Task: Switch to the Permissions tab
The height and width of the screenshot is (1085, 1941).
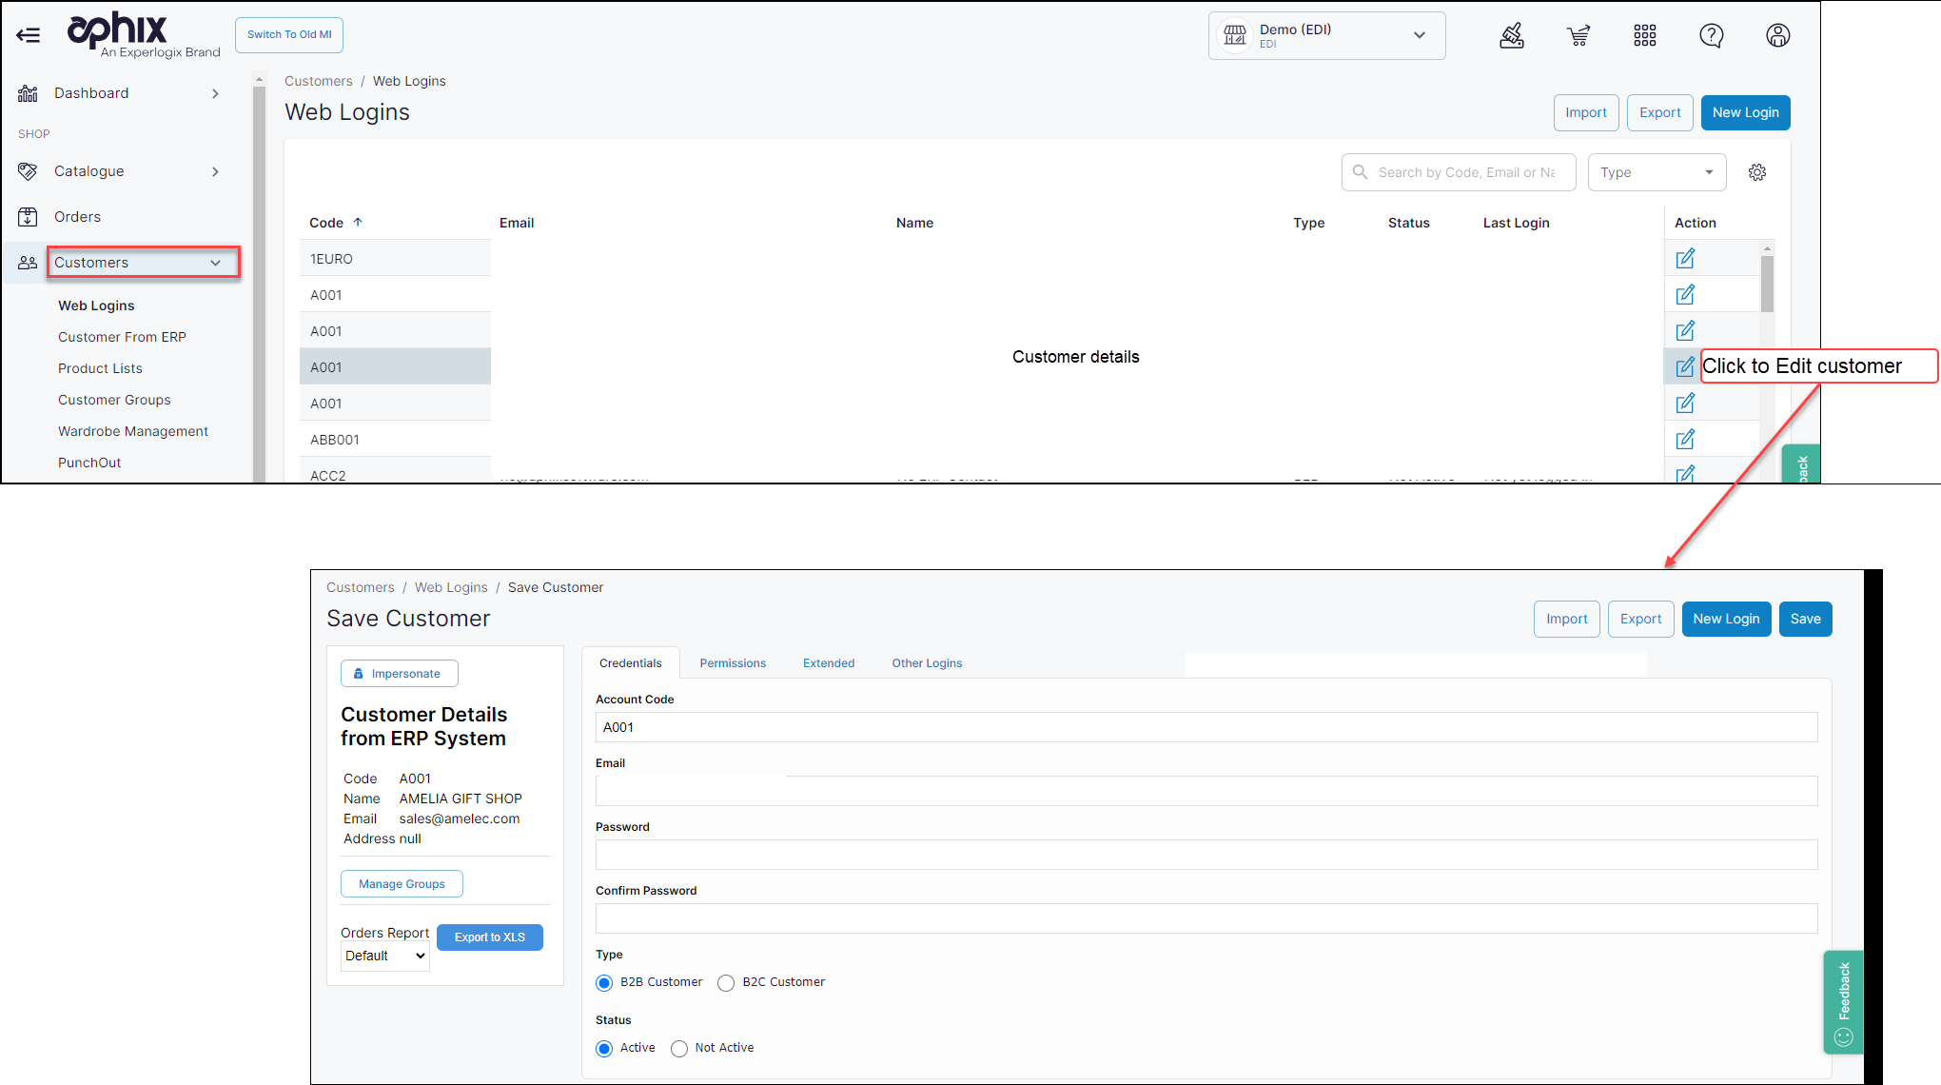Action: 733,663
